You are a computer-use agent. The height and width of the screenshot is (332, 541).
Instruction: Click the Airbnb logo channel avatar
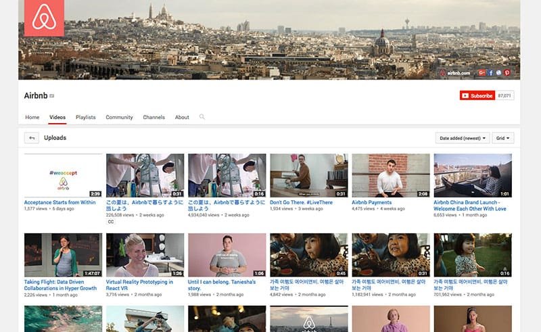click(44, 18)
